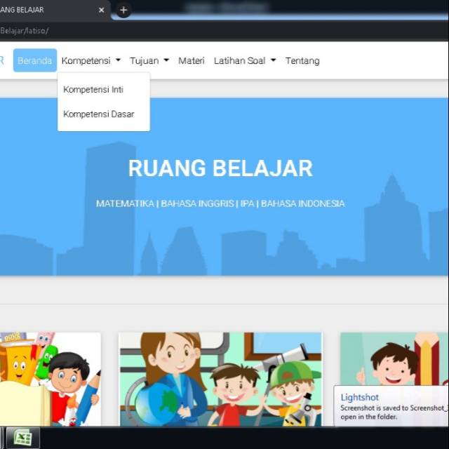Click the teacher with globe image card
The width and height of the screenshot is (449, 449).
click(x=220, y=379)
